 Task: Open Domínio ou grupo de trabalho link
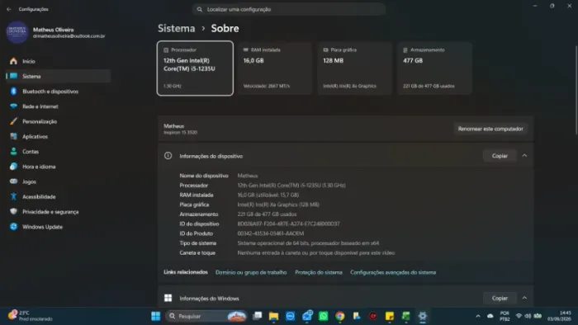(x=251, y=272)
